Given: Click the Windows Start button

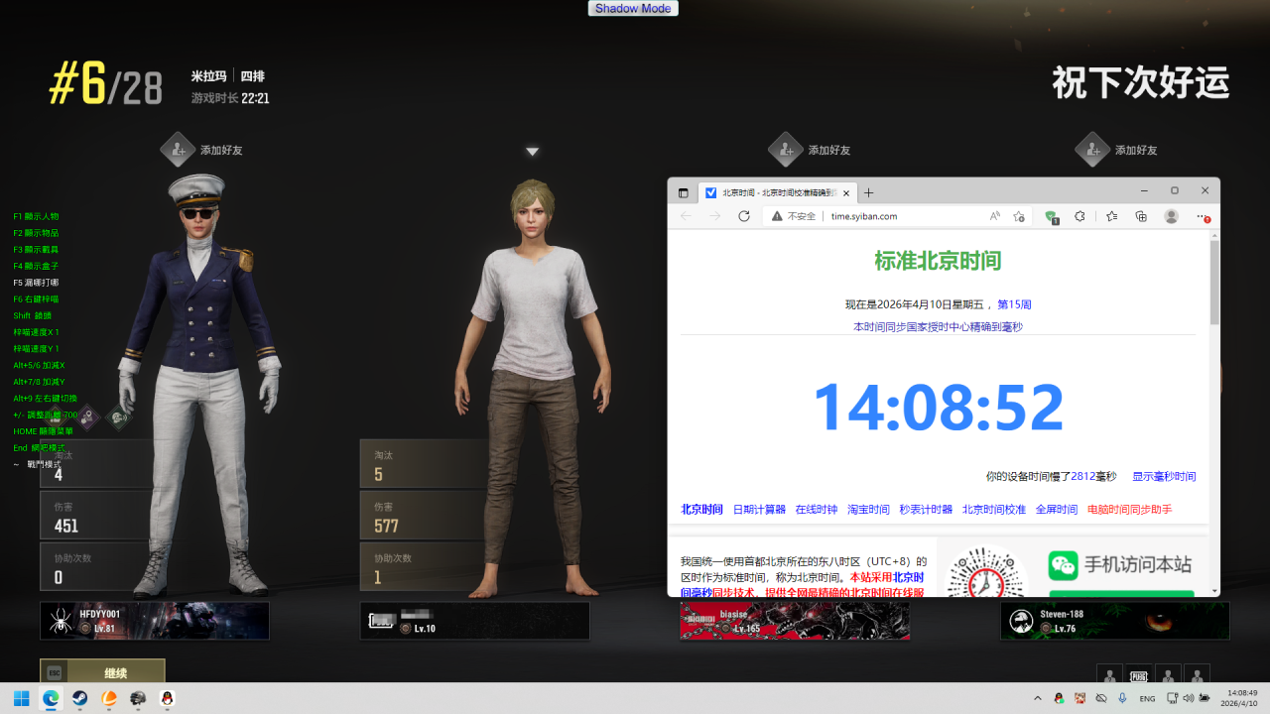Looking at the screenshot, I should 22,698.
